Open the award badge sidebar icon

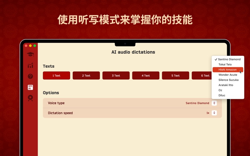click(x=30, y=98)
